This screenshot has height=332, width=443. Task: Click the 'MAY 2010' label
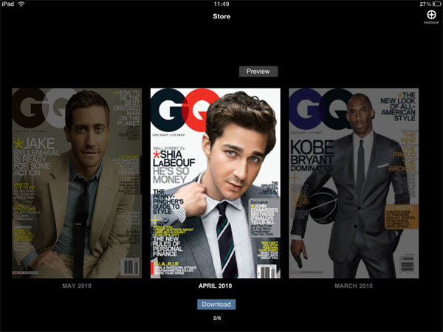[77, 286]
